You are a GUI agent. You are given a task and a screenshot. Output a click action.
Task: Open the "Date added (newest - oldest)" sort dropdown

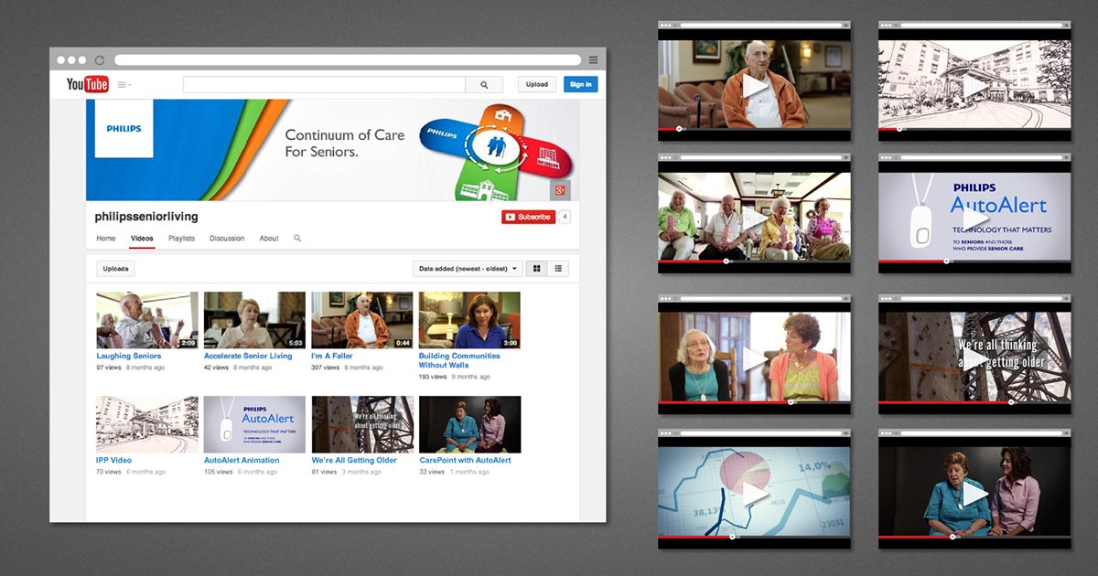(x=468, y=269)
